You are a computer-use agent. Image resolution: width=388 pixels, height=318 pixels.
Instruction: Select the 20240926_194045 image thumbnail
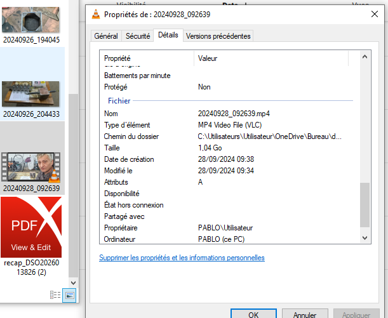point(30,20)
